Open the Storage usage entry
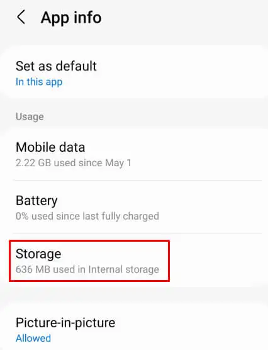 [x=134, y=261]
